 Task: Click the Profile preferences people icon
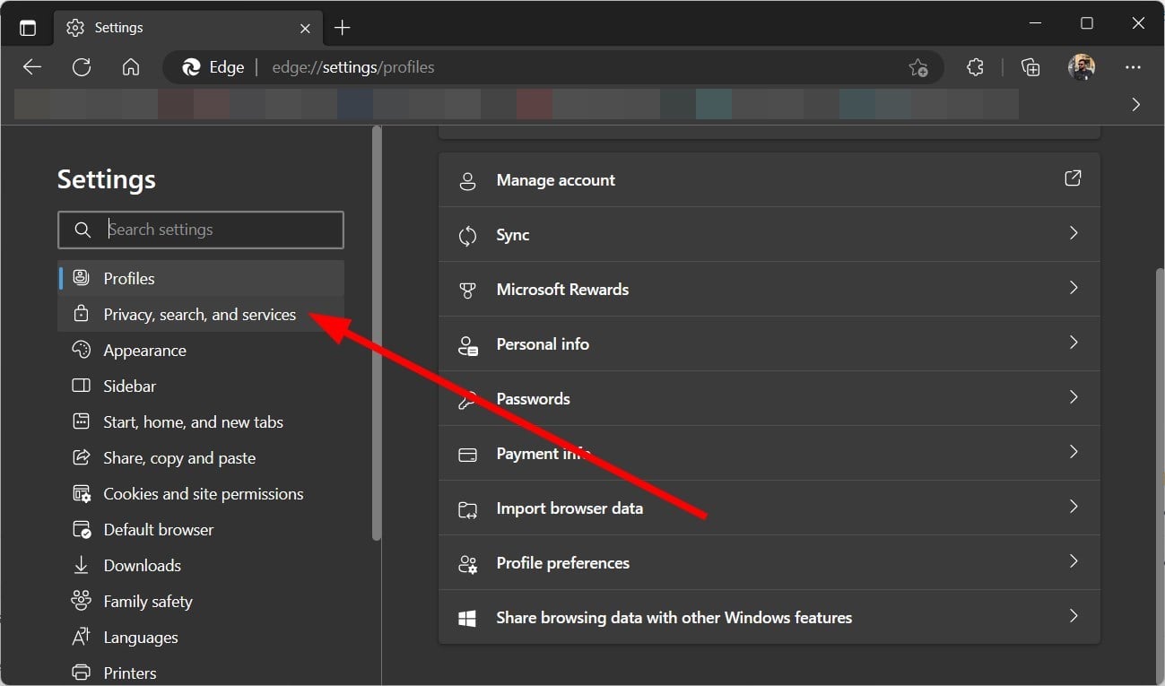click(x=467, y=564)
